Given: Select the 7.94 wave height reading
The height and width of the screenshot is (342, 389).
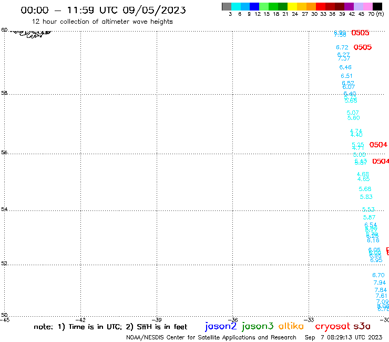Looking at the screenshot, I should tap(380, 283).
